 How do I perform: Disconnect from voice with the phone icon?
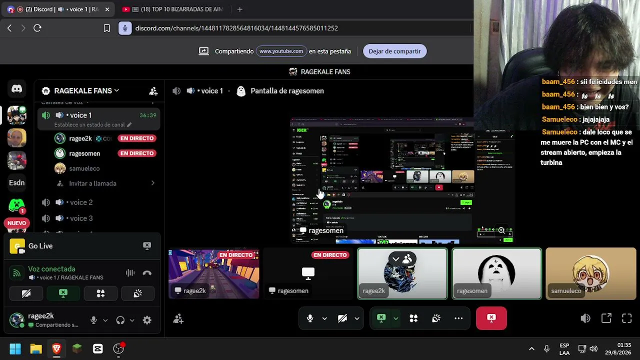(x=147, y=273)
